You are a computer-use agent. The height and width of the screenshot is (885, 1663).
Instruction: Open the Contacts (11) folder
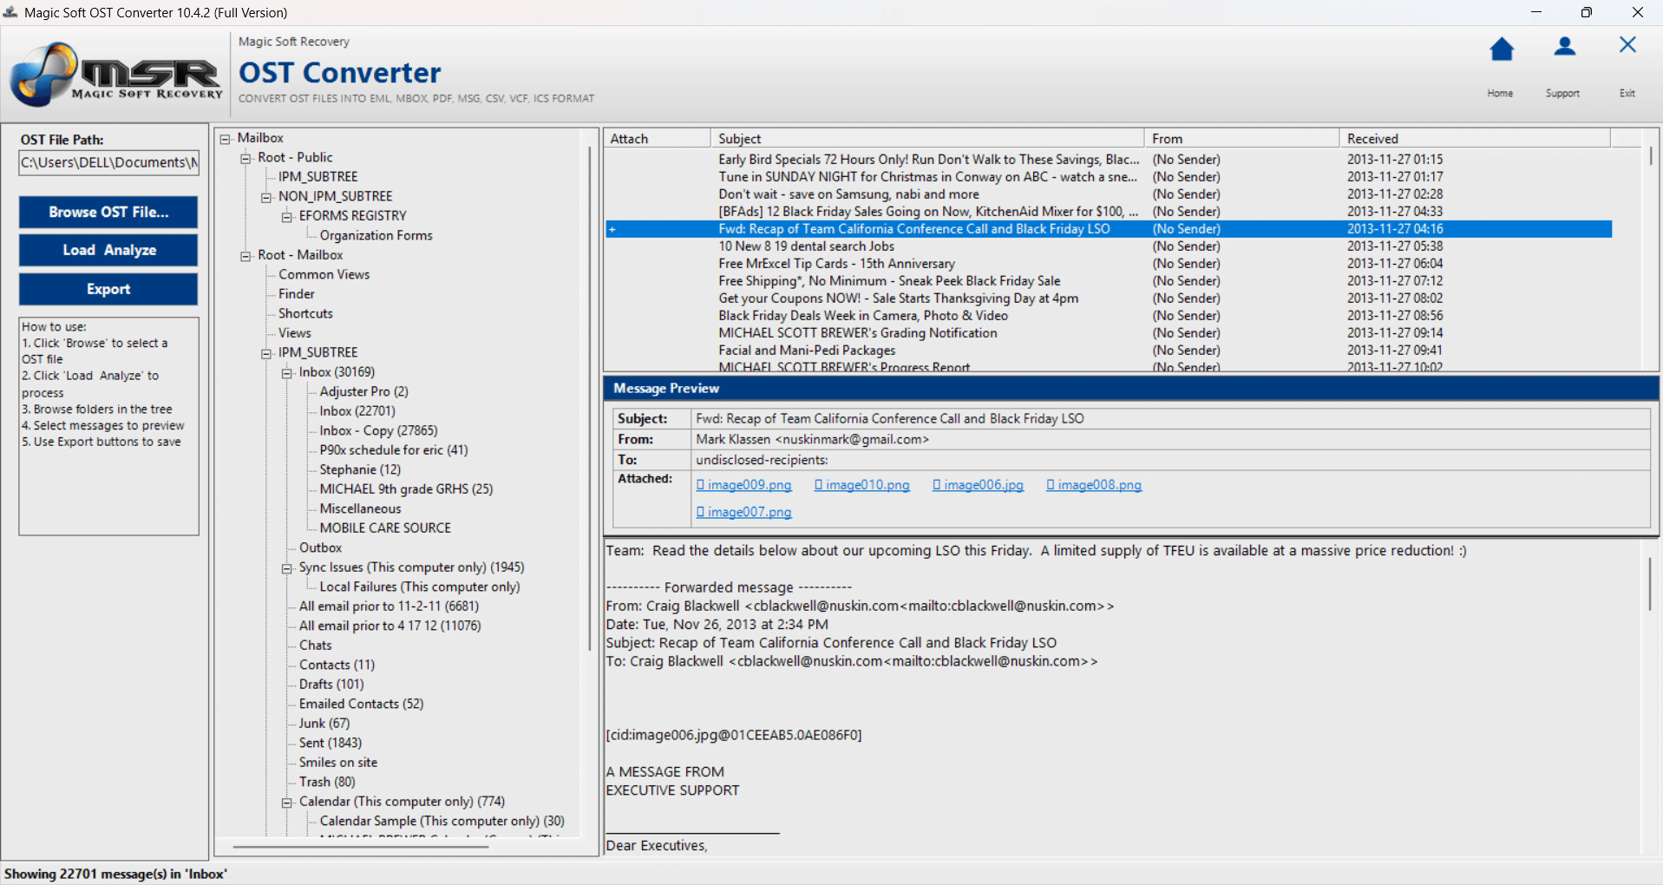tap(337, 665)
